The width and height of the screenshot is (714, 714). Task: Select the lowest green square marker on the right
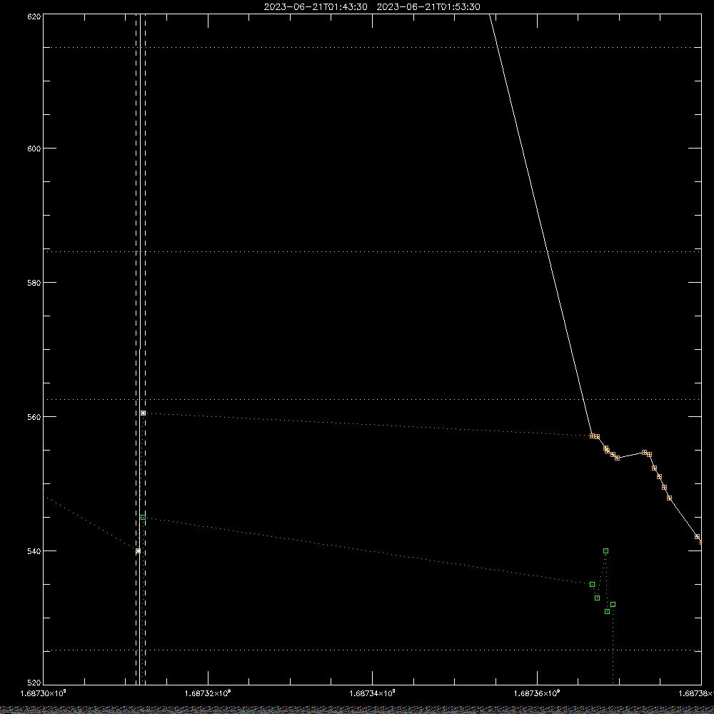607,612
